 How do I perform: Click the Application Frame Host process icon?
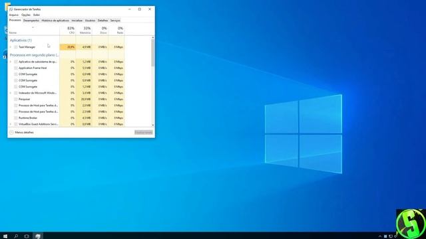[16, 68]
